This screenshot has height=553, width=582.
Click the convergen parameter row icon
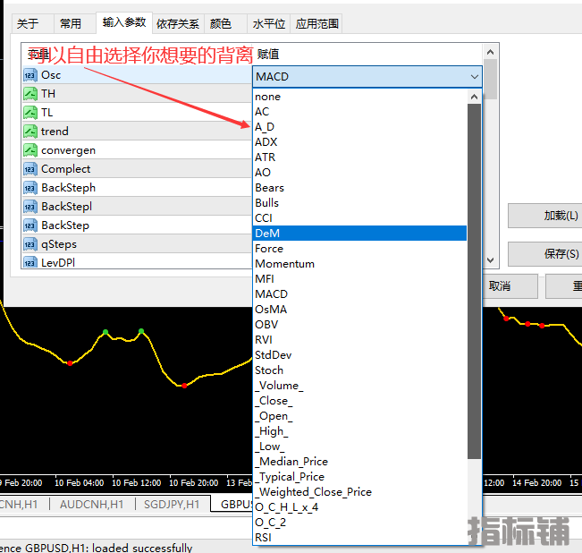[30, 150]
